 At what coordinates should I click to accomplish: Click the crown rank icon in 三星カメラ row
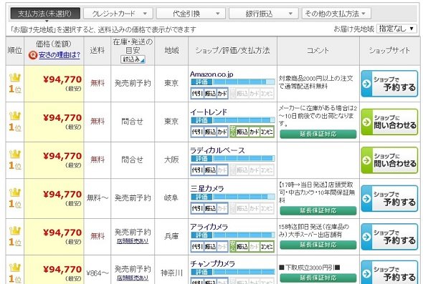point(15,192)
